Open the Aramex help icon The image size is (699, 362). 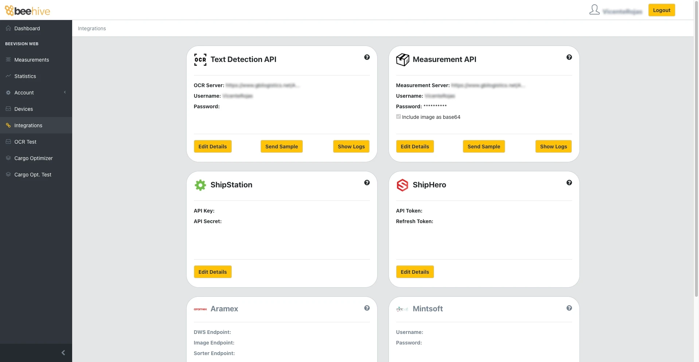[367, 308]
